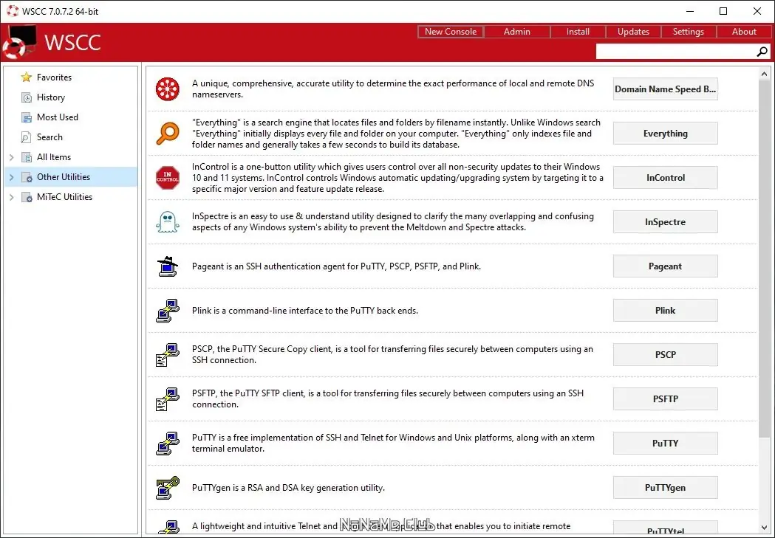Viewport: 775px width, 538px height.
Task: Click the PuTTYgen RSA and DSA description
Action: [288, 488]
